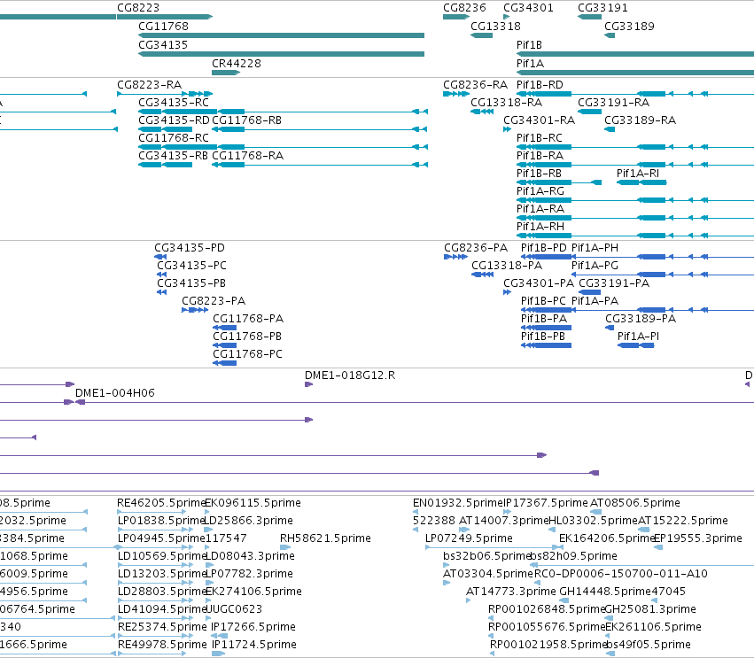Image resolution: width=754 pixels, height=658 pixels.
Task: Click the CG8223-PA protein label
Action: 214,301
